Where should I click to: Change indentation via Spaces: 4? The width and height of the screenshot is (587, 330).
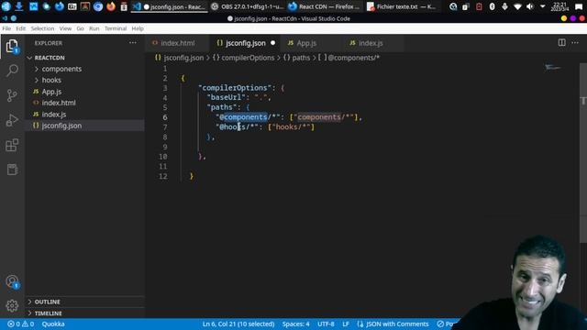point(295,324)
